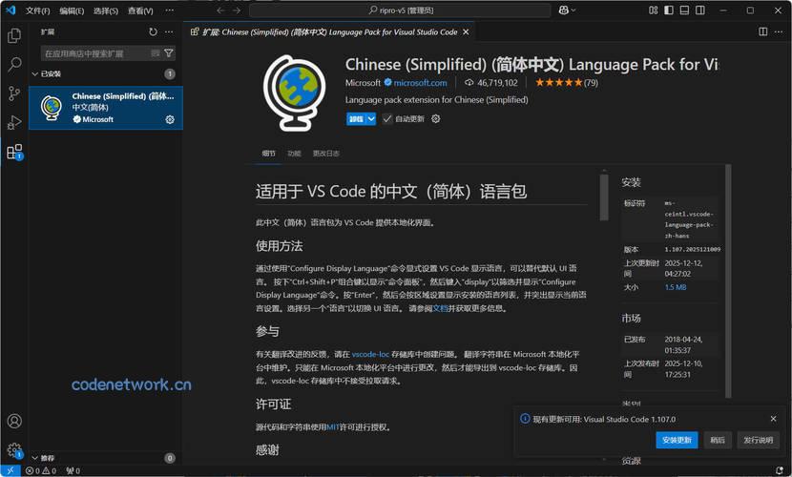Screen dimensions: 792x477
Task: Open the File menu
Action: pyautogui.click(x=38, y=10)
